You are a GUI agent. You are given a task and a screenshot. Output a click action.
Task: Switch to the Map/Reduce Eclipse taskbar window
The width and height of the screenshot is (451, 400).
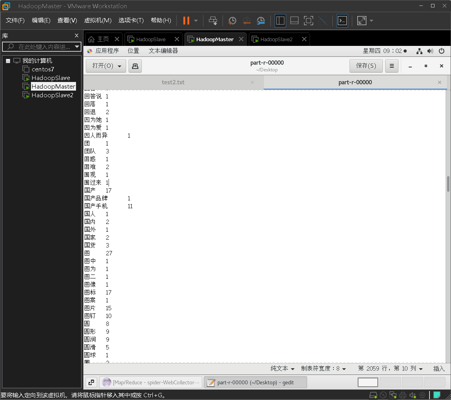click(151, 382)
